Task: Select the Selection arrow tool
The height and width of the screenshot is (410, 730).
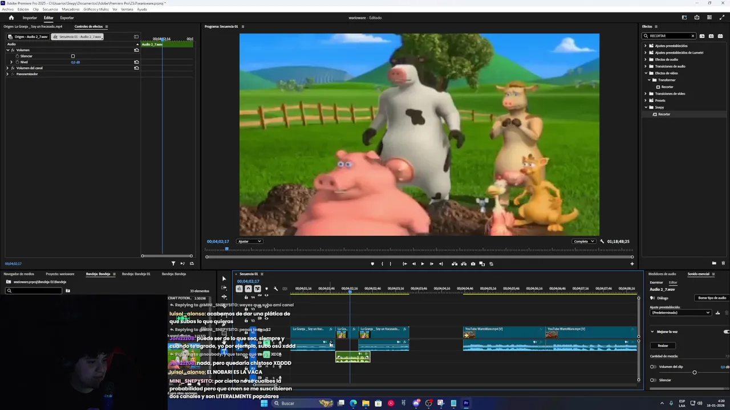Action: click(x=224, y=278)
